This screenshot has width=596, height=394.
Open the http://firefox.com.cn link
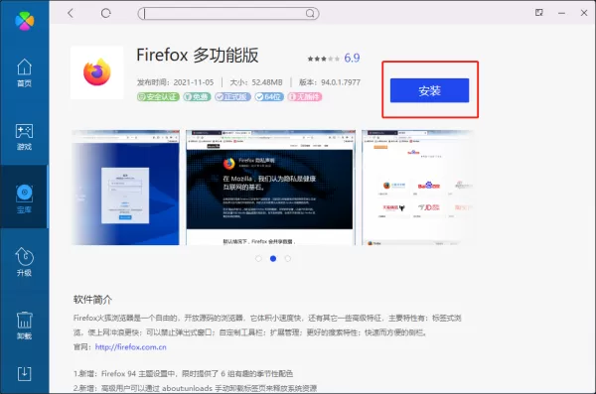coord(131,347)
